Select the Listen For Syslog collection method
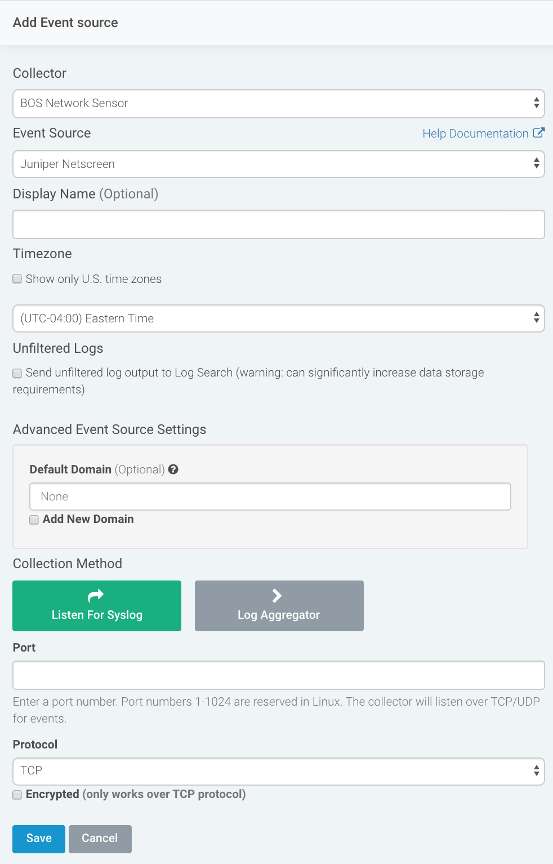 [x=97, y=606]
